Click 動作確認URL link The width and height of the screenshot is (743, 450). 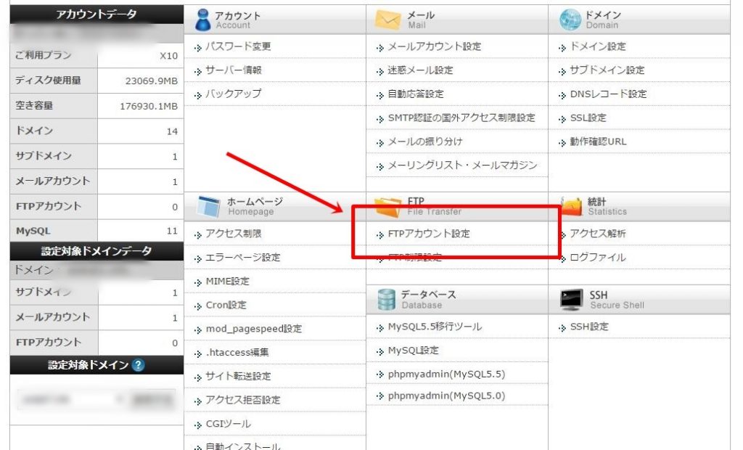pos(598,142)
